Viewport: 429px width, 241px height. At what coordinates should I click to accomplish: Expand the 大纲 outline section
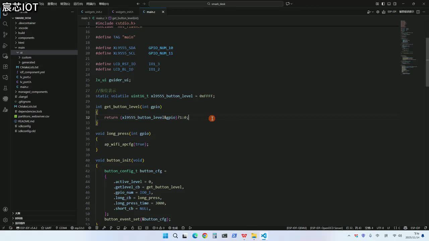44,213
